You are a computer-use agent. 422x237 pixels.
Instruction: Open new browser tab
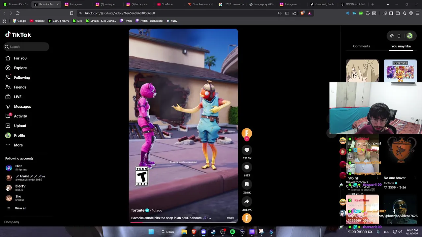coord(373,4)
